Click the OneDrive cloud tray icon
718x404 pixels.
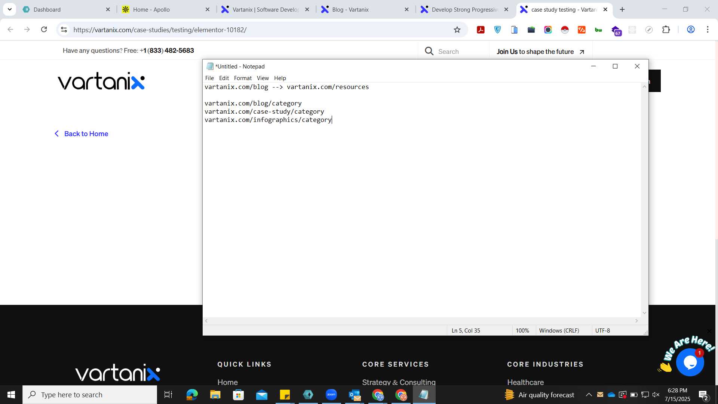(611, 395)
